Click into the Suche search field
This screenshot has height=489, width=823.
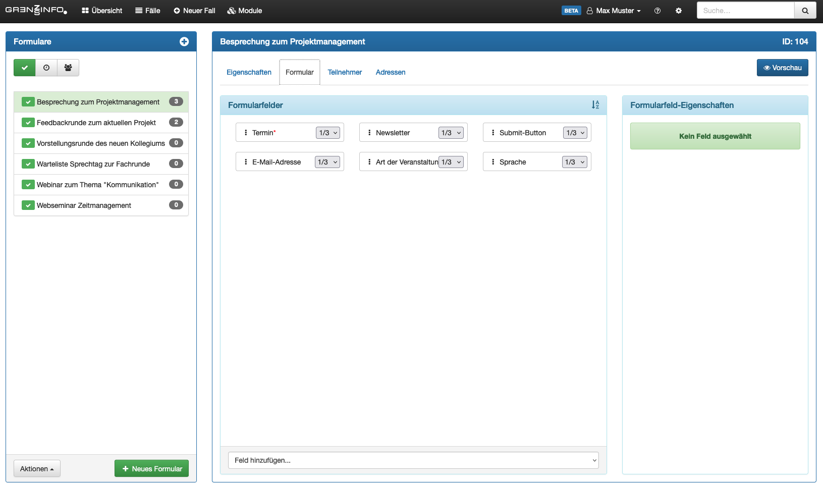click(745, 11)
